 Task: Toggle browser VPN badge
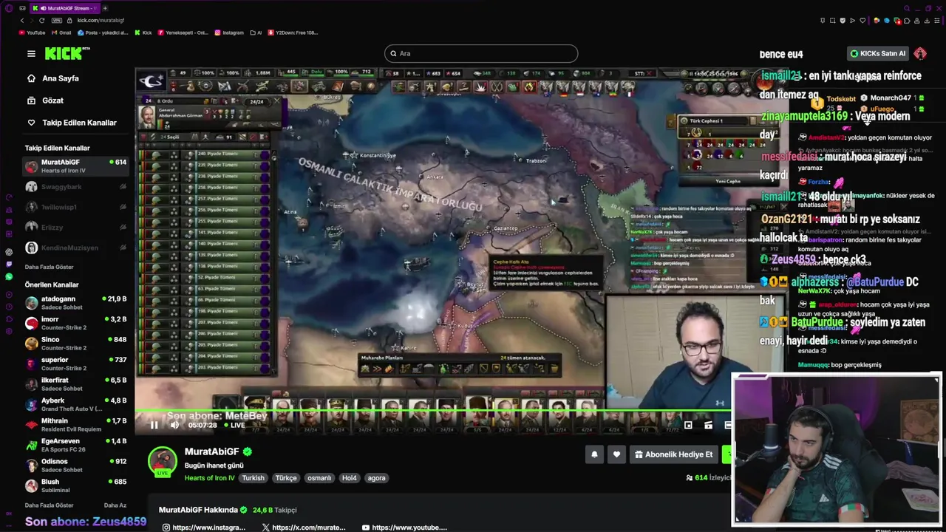[x=57, y=20]
